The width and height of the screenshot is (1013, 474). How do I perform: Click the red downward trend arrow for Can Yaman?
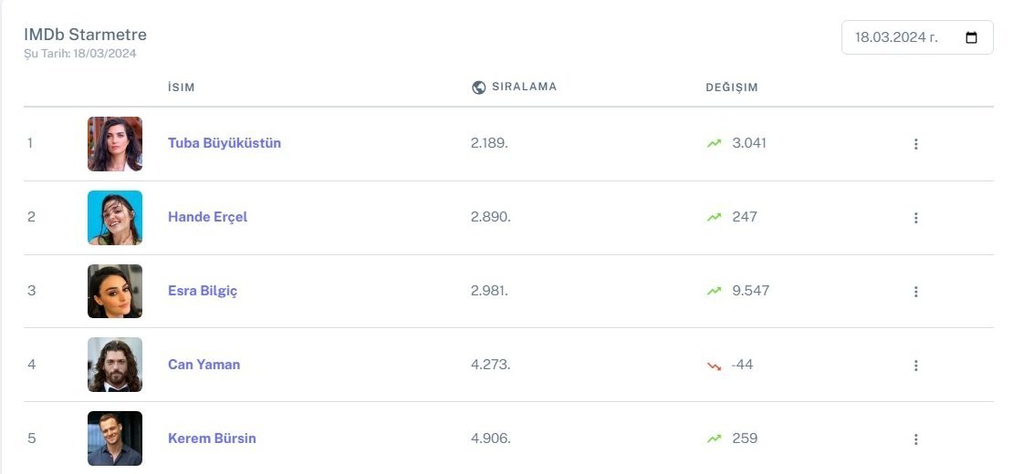click(714, 366)
